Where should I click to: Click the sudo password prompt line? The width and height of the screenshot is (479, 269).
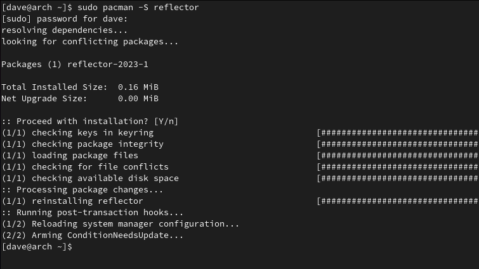point(65,18)
